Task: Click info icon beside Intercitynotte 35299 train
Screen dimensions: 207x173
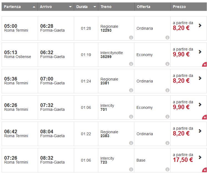Action: (131, 64)
